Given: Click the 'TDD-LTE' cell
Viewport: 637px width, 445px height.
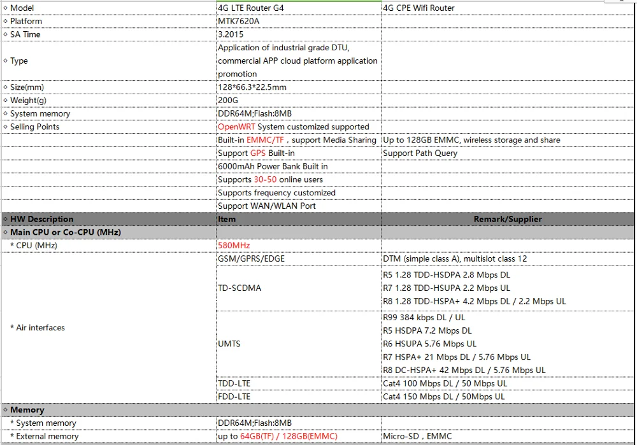Looking at the screenshot, I should [x=299, y=384].
